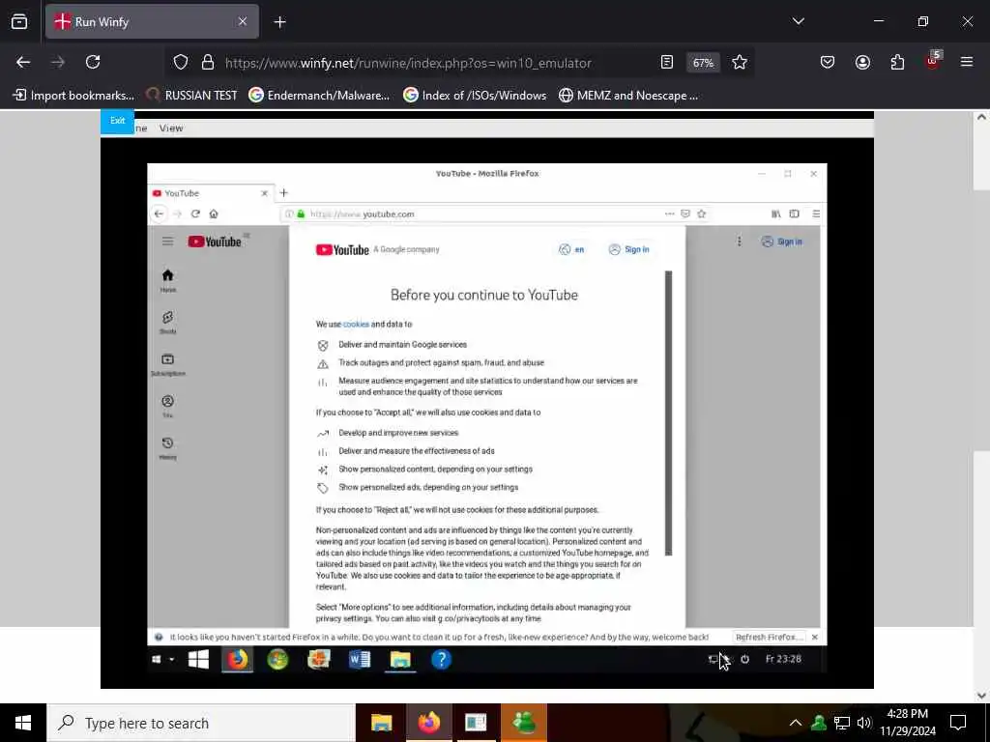List all tabs with the chevron
Image resolution: width=990 pixels, height=742 pixels.
[x=798, y=21]
